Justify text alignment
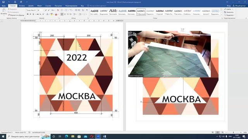 (71, 14)
